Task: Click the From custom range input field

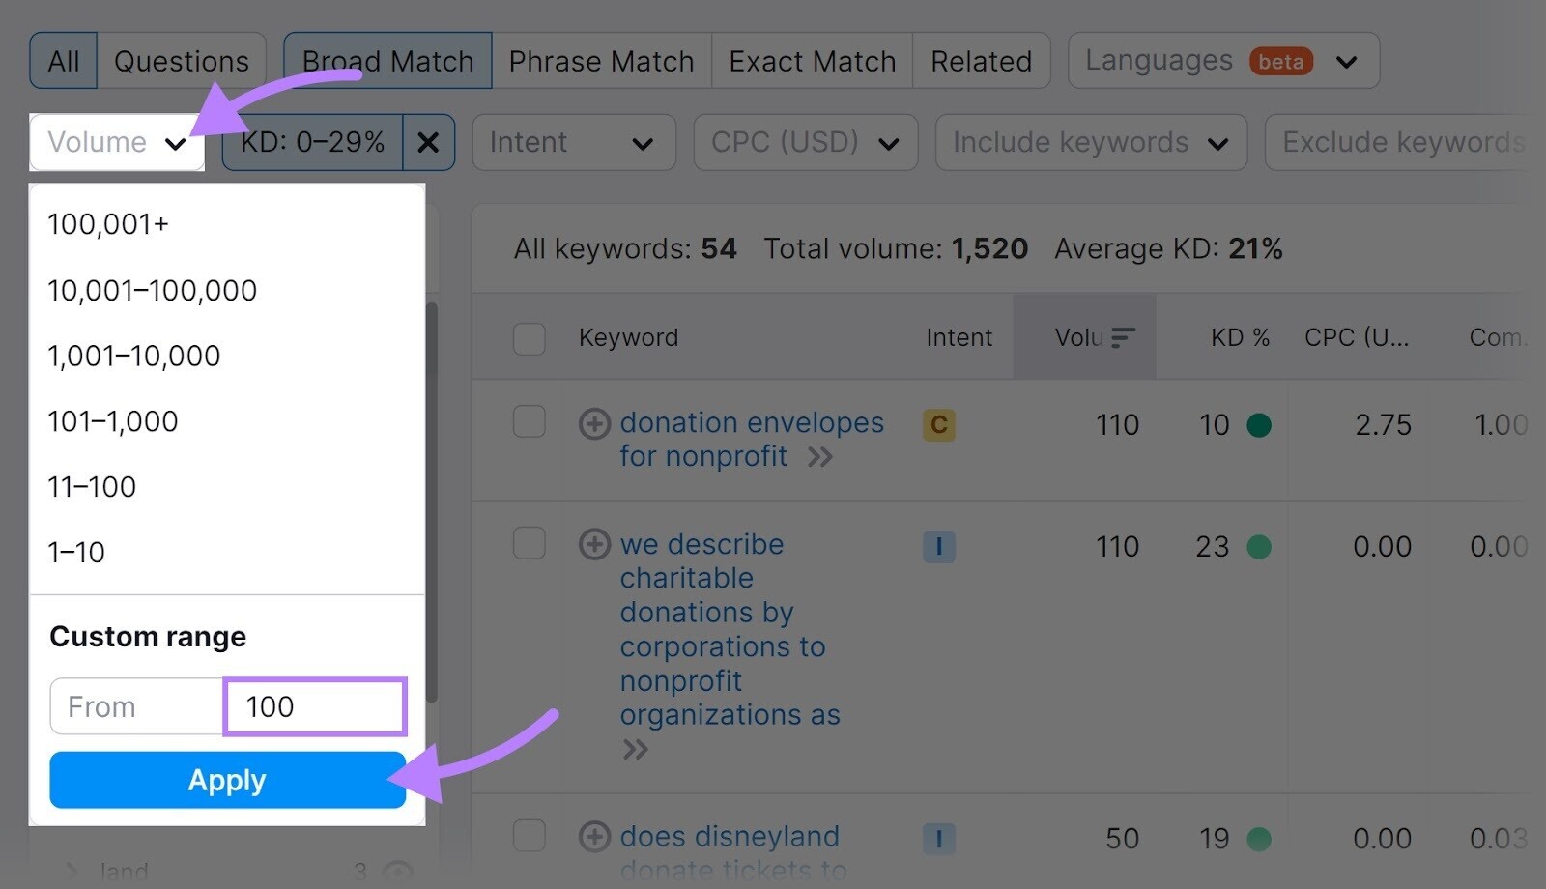Action: [x=135, y=706]
